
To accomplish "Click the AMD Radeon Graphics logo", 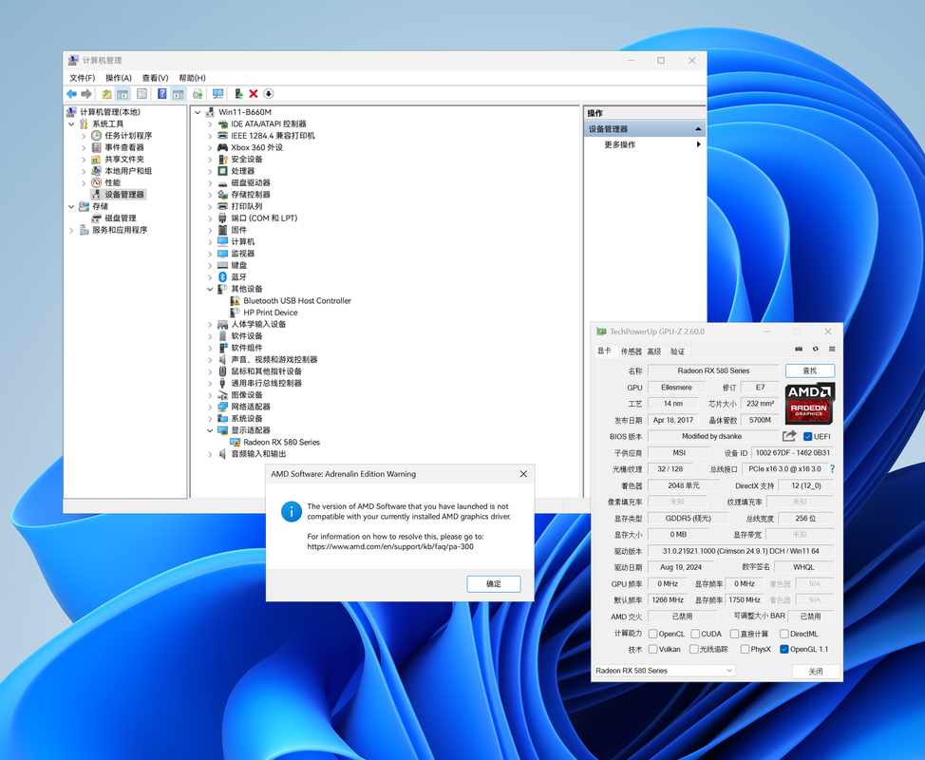I will tap(809, 404).
